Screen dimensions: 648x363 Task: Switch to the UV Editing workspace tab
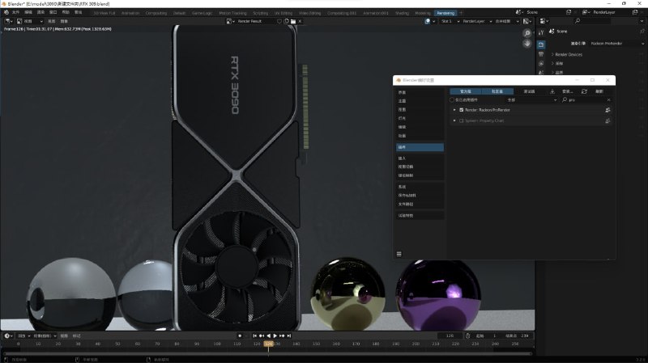(283, 13)
